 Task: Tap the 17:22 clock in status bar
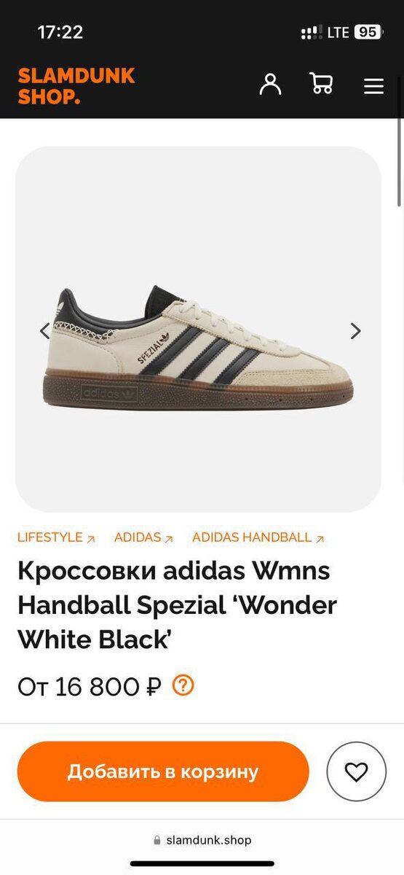[x=60, y=32]
